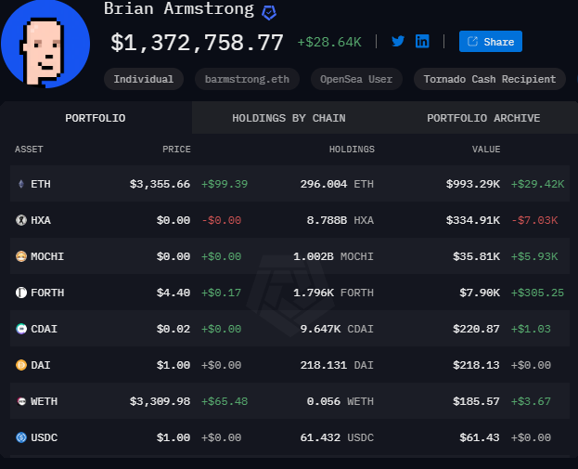Click the +$29.42K value change
Image resolution: width=578 pixels, height=469 pixels.
pos(537,184)
